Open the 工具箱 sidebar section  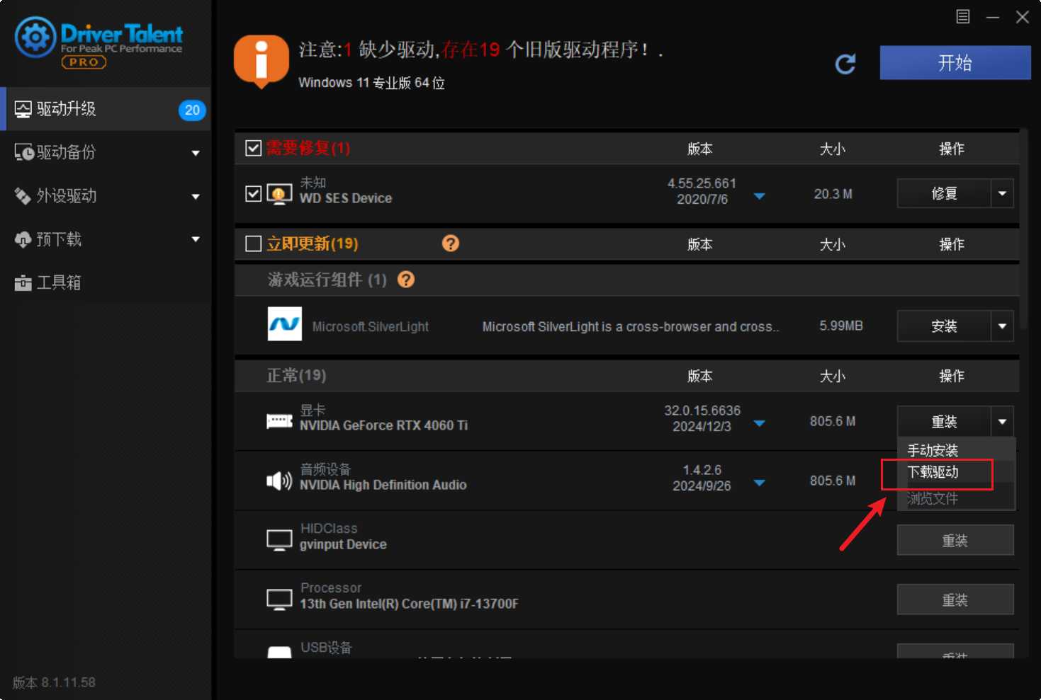pyautogui.click(x=106, y=283)
